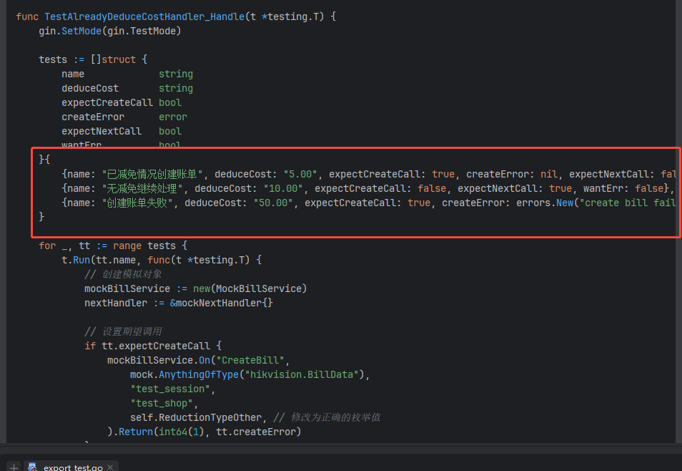
Task: Click the struct keyword in tests declaration
Action: pos(119,59)
